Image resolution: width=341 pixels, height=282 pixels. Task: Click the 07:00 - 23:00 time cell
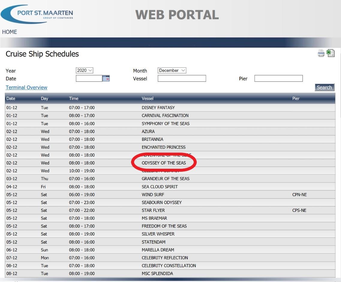click(82, 202)
